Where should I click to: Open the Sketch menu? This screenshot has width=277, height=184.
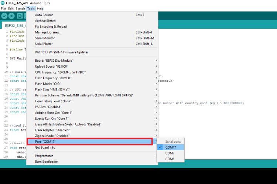tap(20, 8)
